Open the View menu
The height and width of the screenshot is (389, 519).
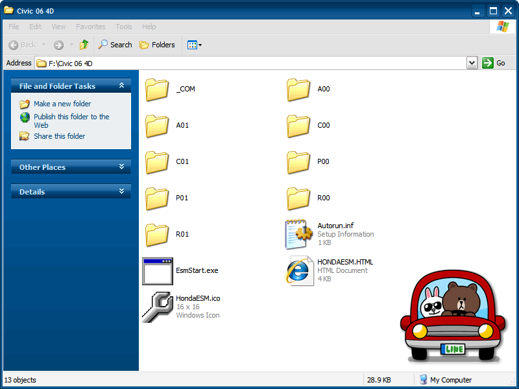pyautogui.click(x=58, y=27)
